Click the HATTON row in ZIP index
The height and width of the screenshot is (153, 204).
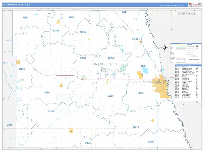point(187,84)
